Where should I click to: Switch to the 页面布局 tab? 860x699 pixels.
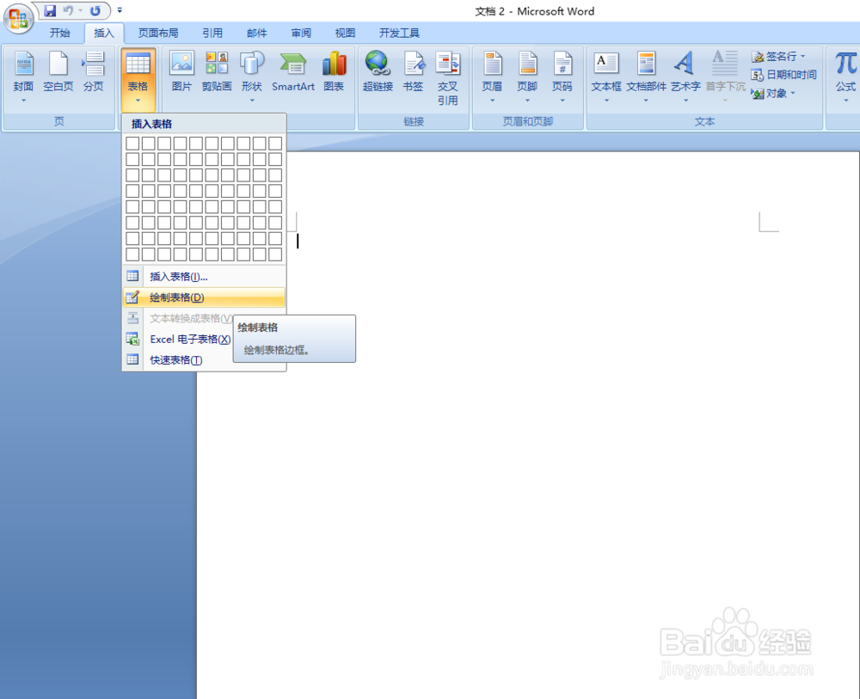pyautogui.click(x=158, y=33)
